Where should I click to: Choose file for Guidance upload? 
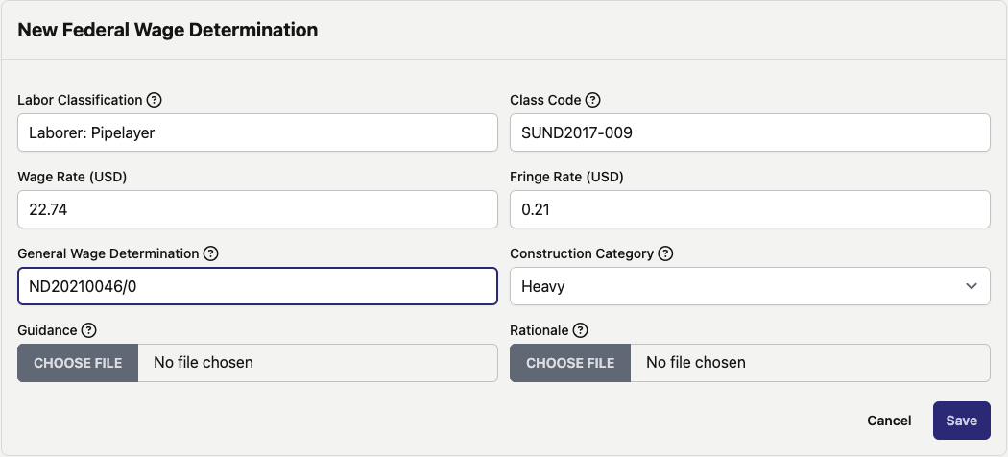(78, 363)
